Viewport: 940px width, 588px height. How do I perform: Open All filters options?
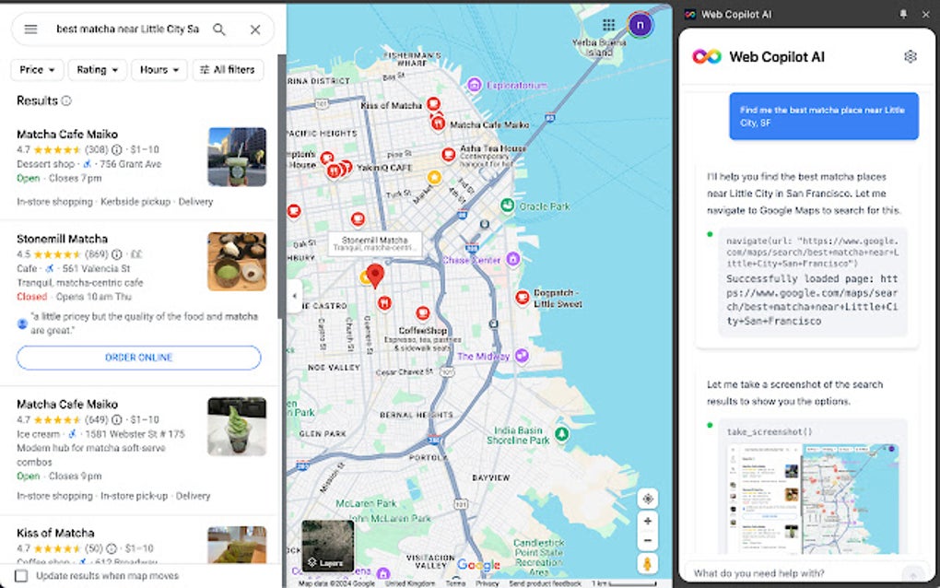coord(228,69)
